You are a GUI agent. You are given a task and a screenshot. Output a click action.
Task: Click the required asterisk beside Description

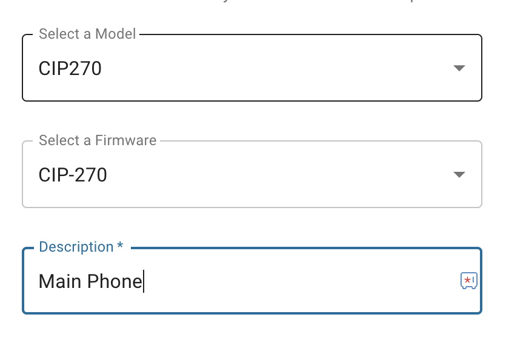point(120,246)
